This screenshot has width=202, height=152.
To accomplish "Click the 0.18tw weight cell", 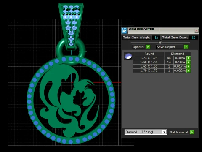I will click(180, 62).
